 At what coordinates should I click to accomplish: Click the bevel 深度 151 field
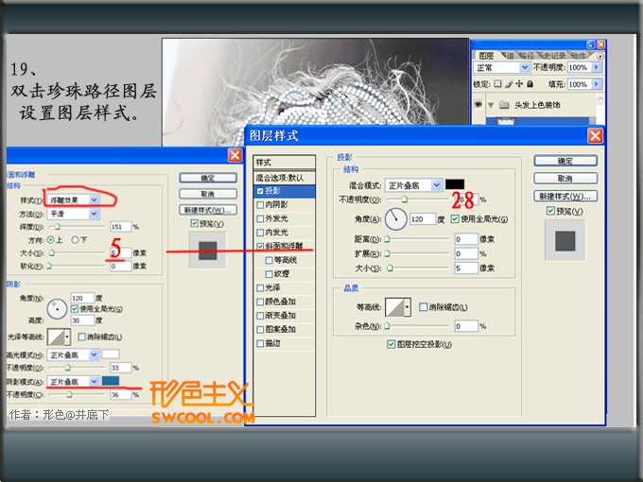[x=121, y=227]
